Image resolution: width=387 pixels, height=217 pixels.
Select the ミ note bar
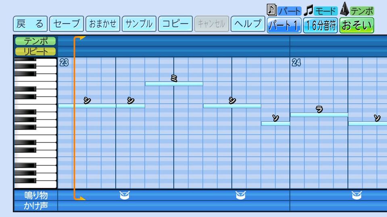point(174,84)
